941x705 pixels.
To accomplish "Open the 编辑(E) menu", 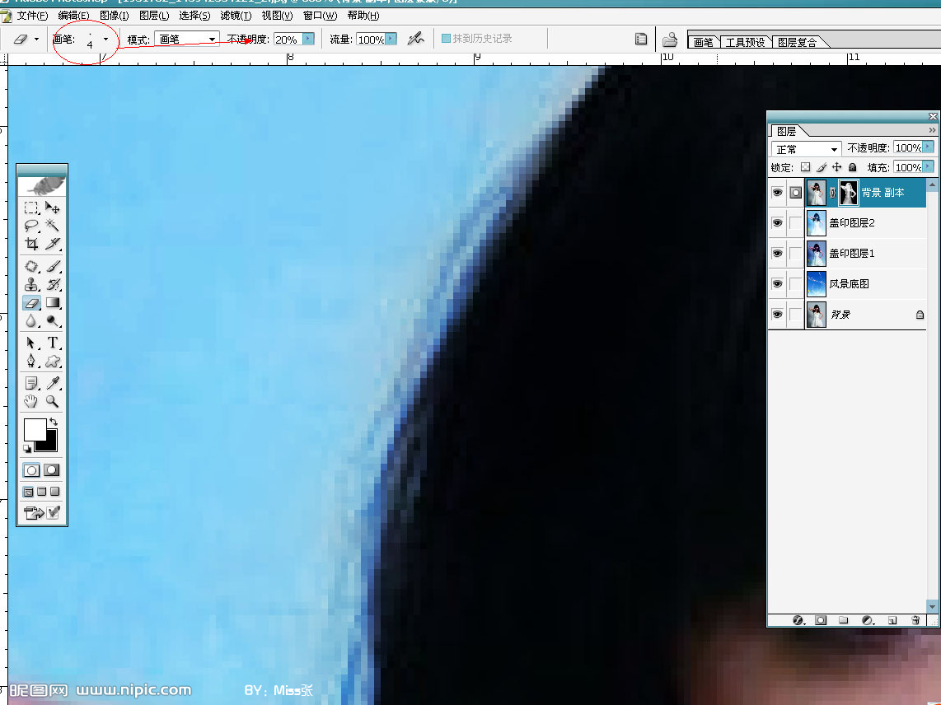I will [x=74, y=16].
